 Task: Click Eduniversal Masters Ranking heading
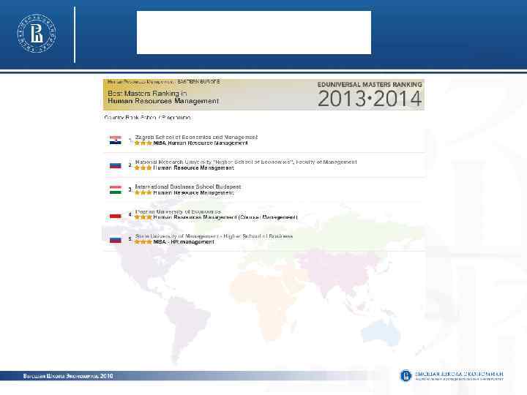coord(370,85)
